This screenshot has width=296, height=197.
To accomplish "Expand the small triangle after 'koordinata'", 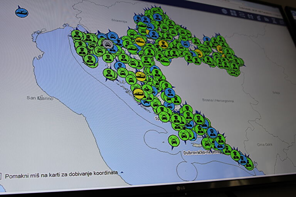I will 122,172.
